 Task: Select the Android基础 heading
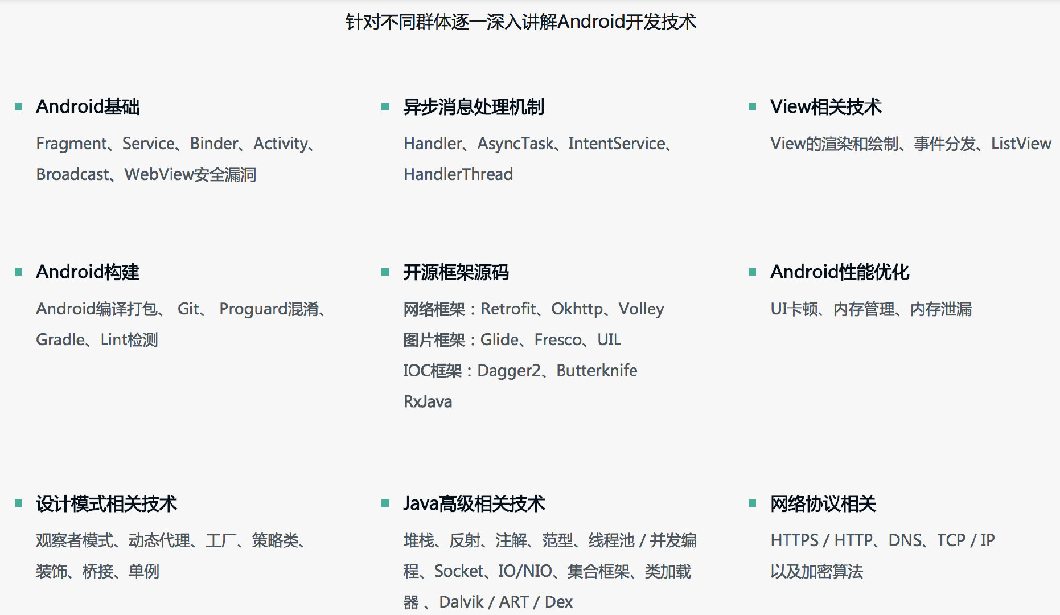click(x=88, y=107)
